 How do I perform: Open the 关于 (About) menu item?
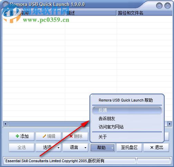point(127,137)
